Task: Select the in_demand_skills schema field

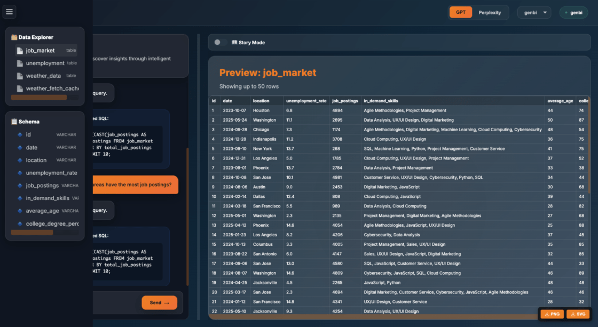Action: [48, 198]
